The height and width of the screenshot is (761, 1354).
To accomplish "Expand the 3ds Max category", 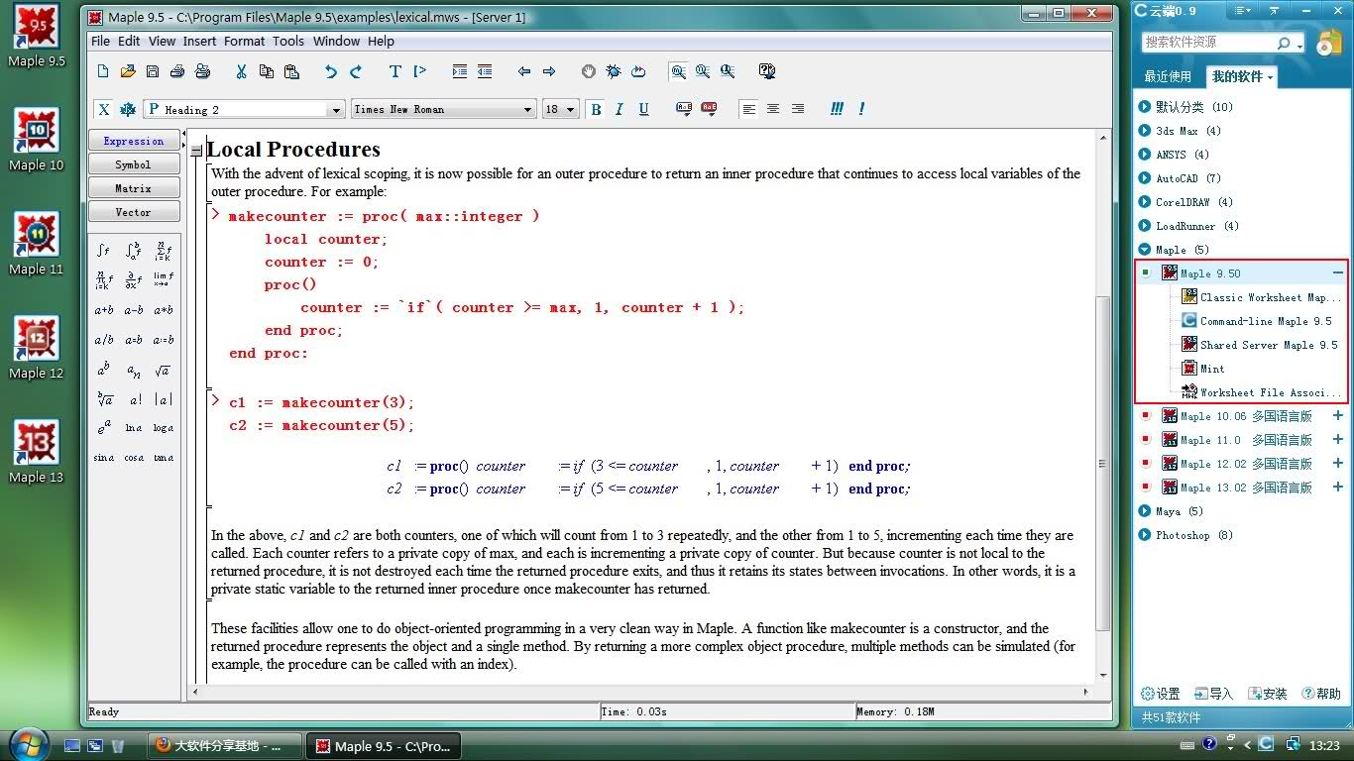I will 1145,131.
